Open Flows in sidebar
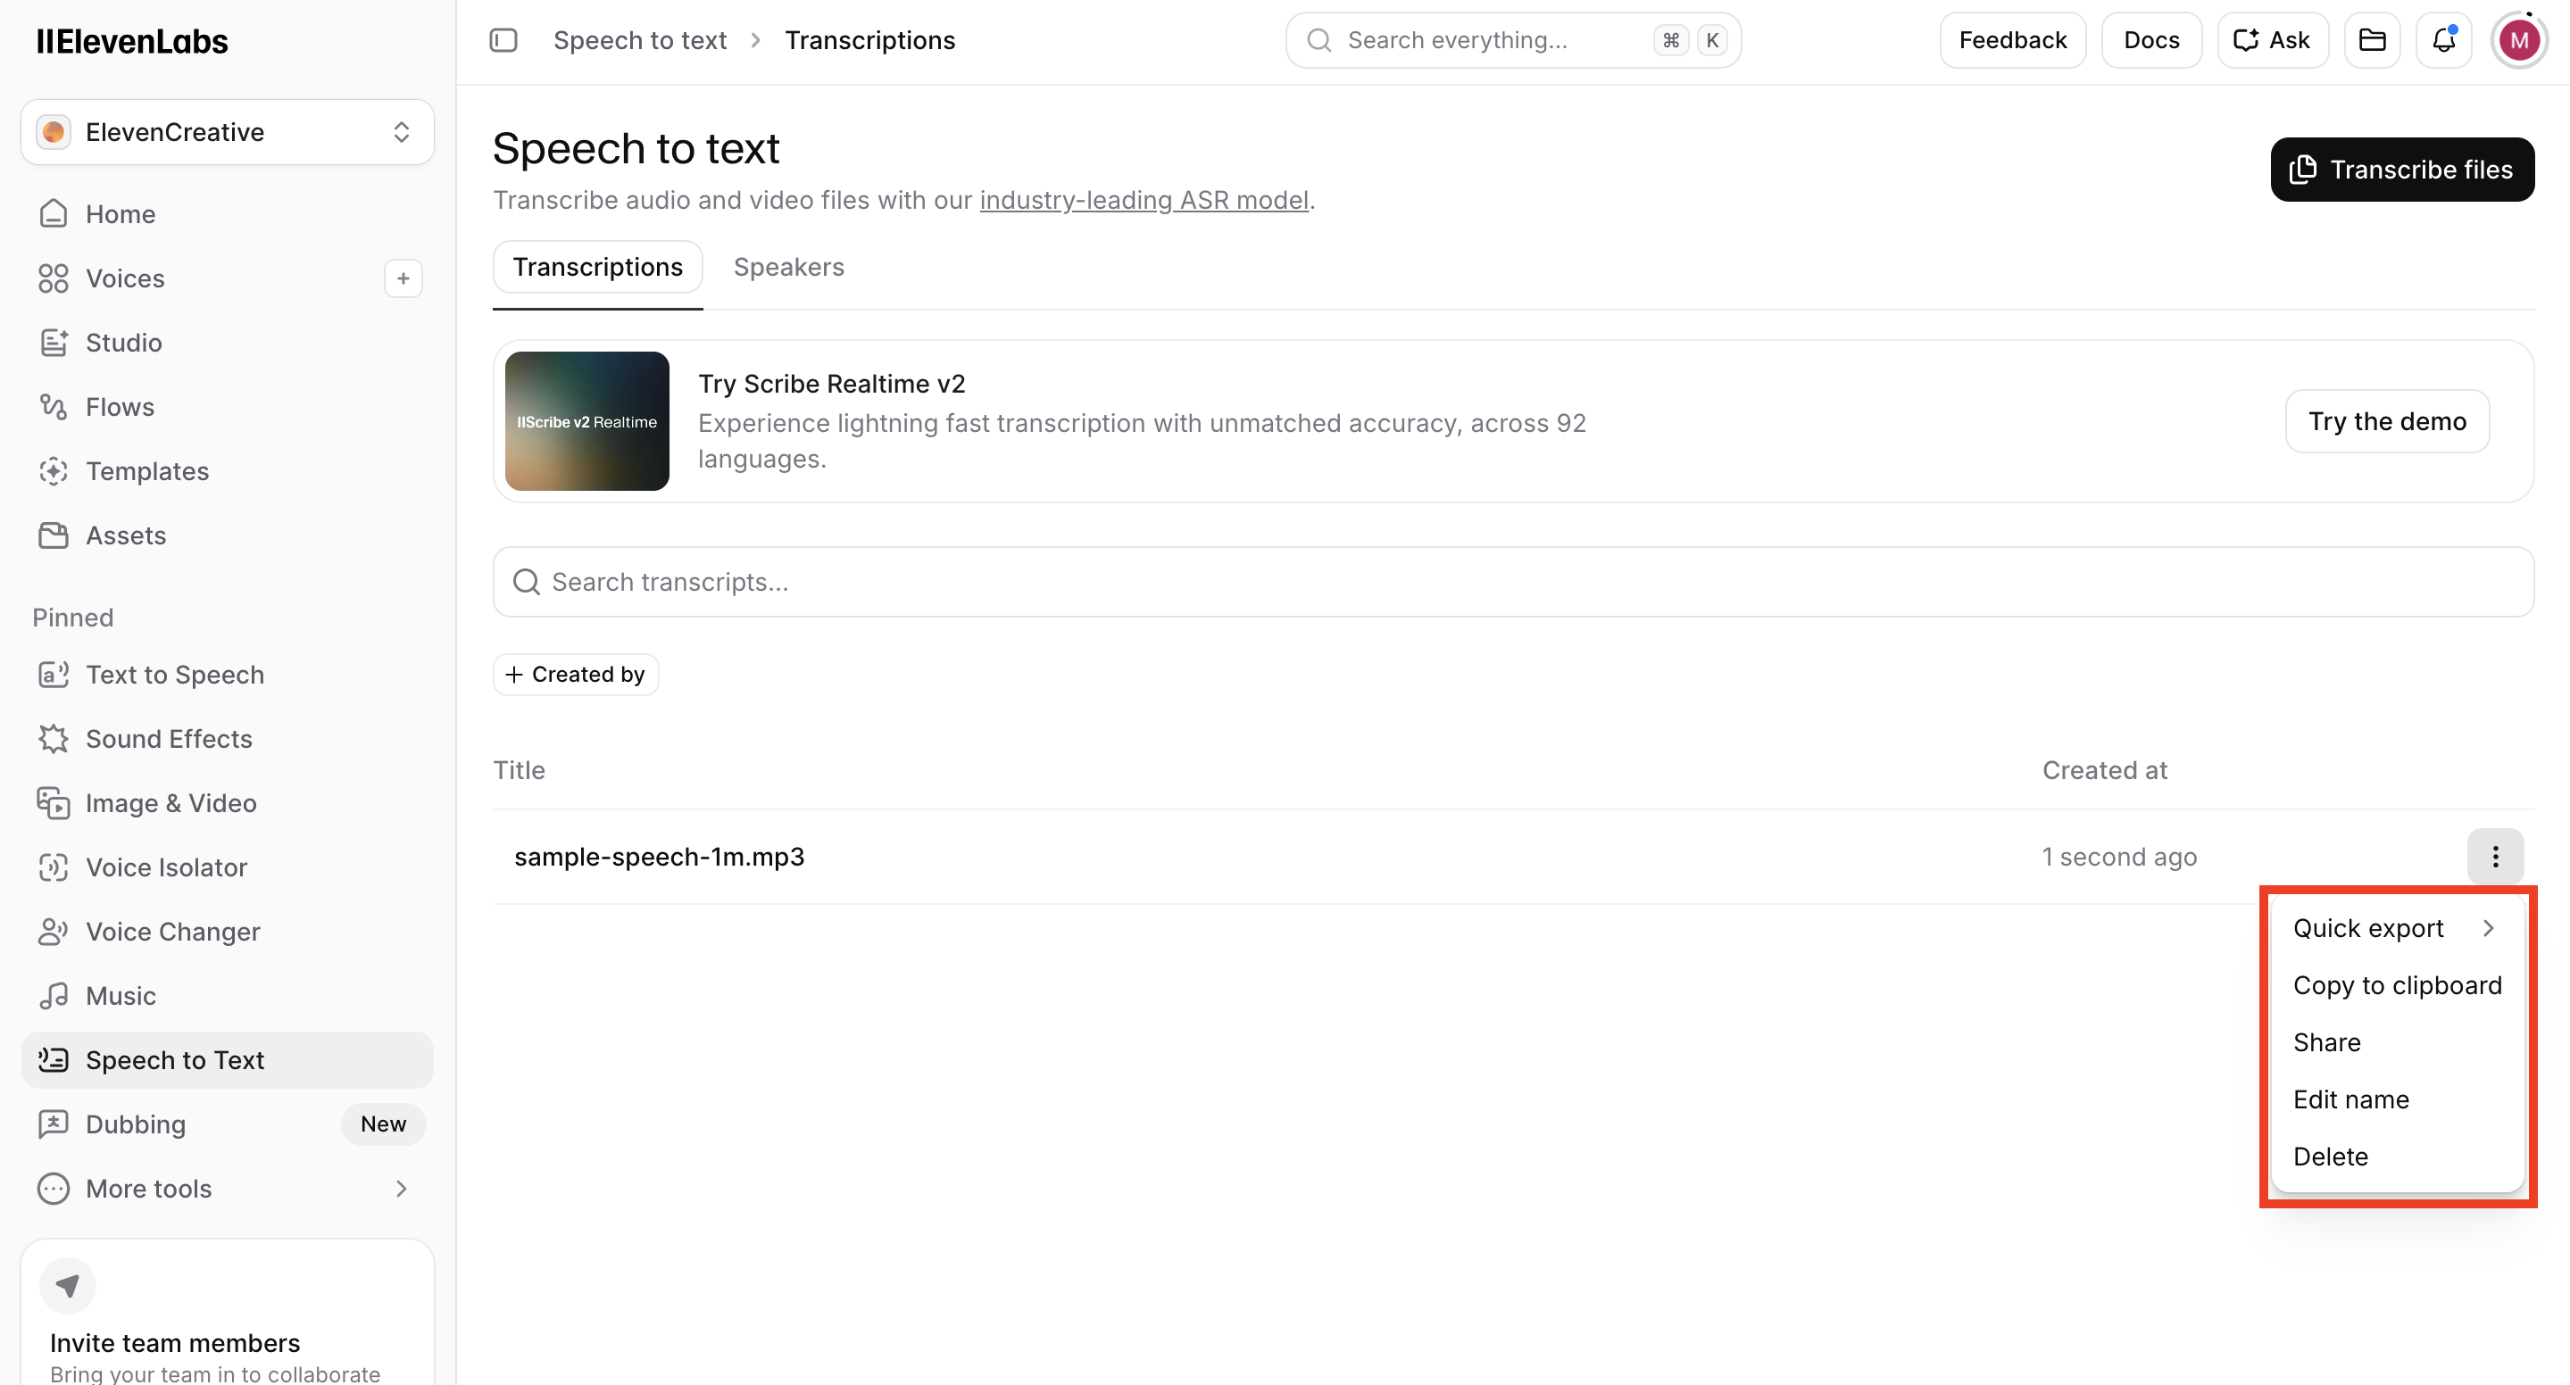 click(228, 407)
